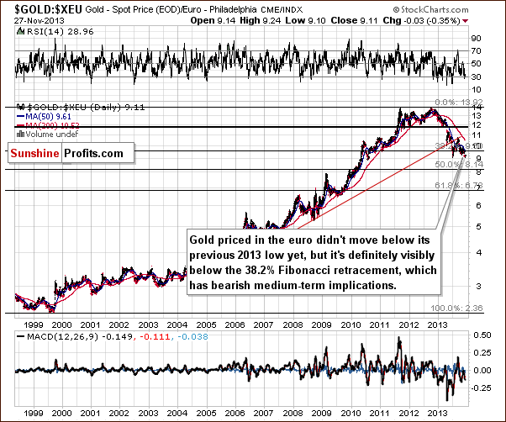Click the date 27-Nov-2013

[x=40, y=21]
